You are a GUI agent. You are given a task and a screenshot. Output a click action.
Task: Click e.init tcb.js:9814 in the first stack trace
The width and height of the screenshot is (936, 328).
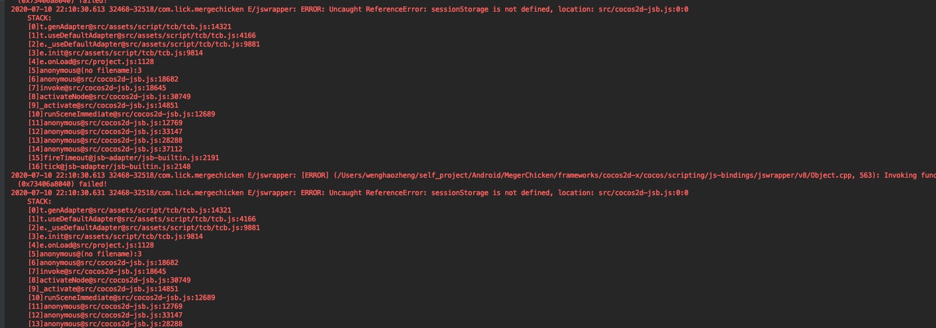point(115,53)
